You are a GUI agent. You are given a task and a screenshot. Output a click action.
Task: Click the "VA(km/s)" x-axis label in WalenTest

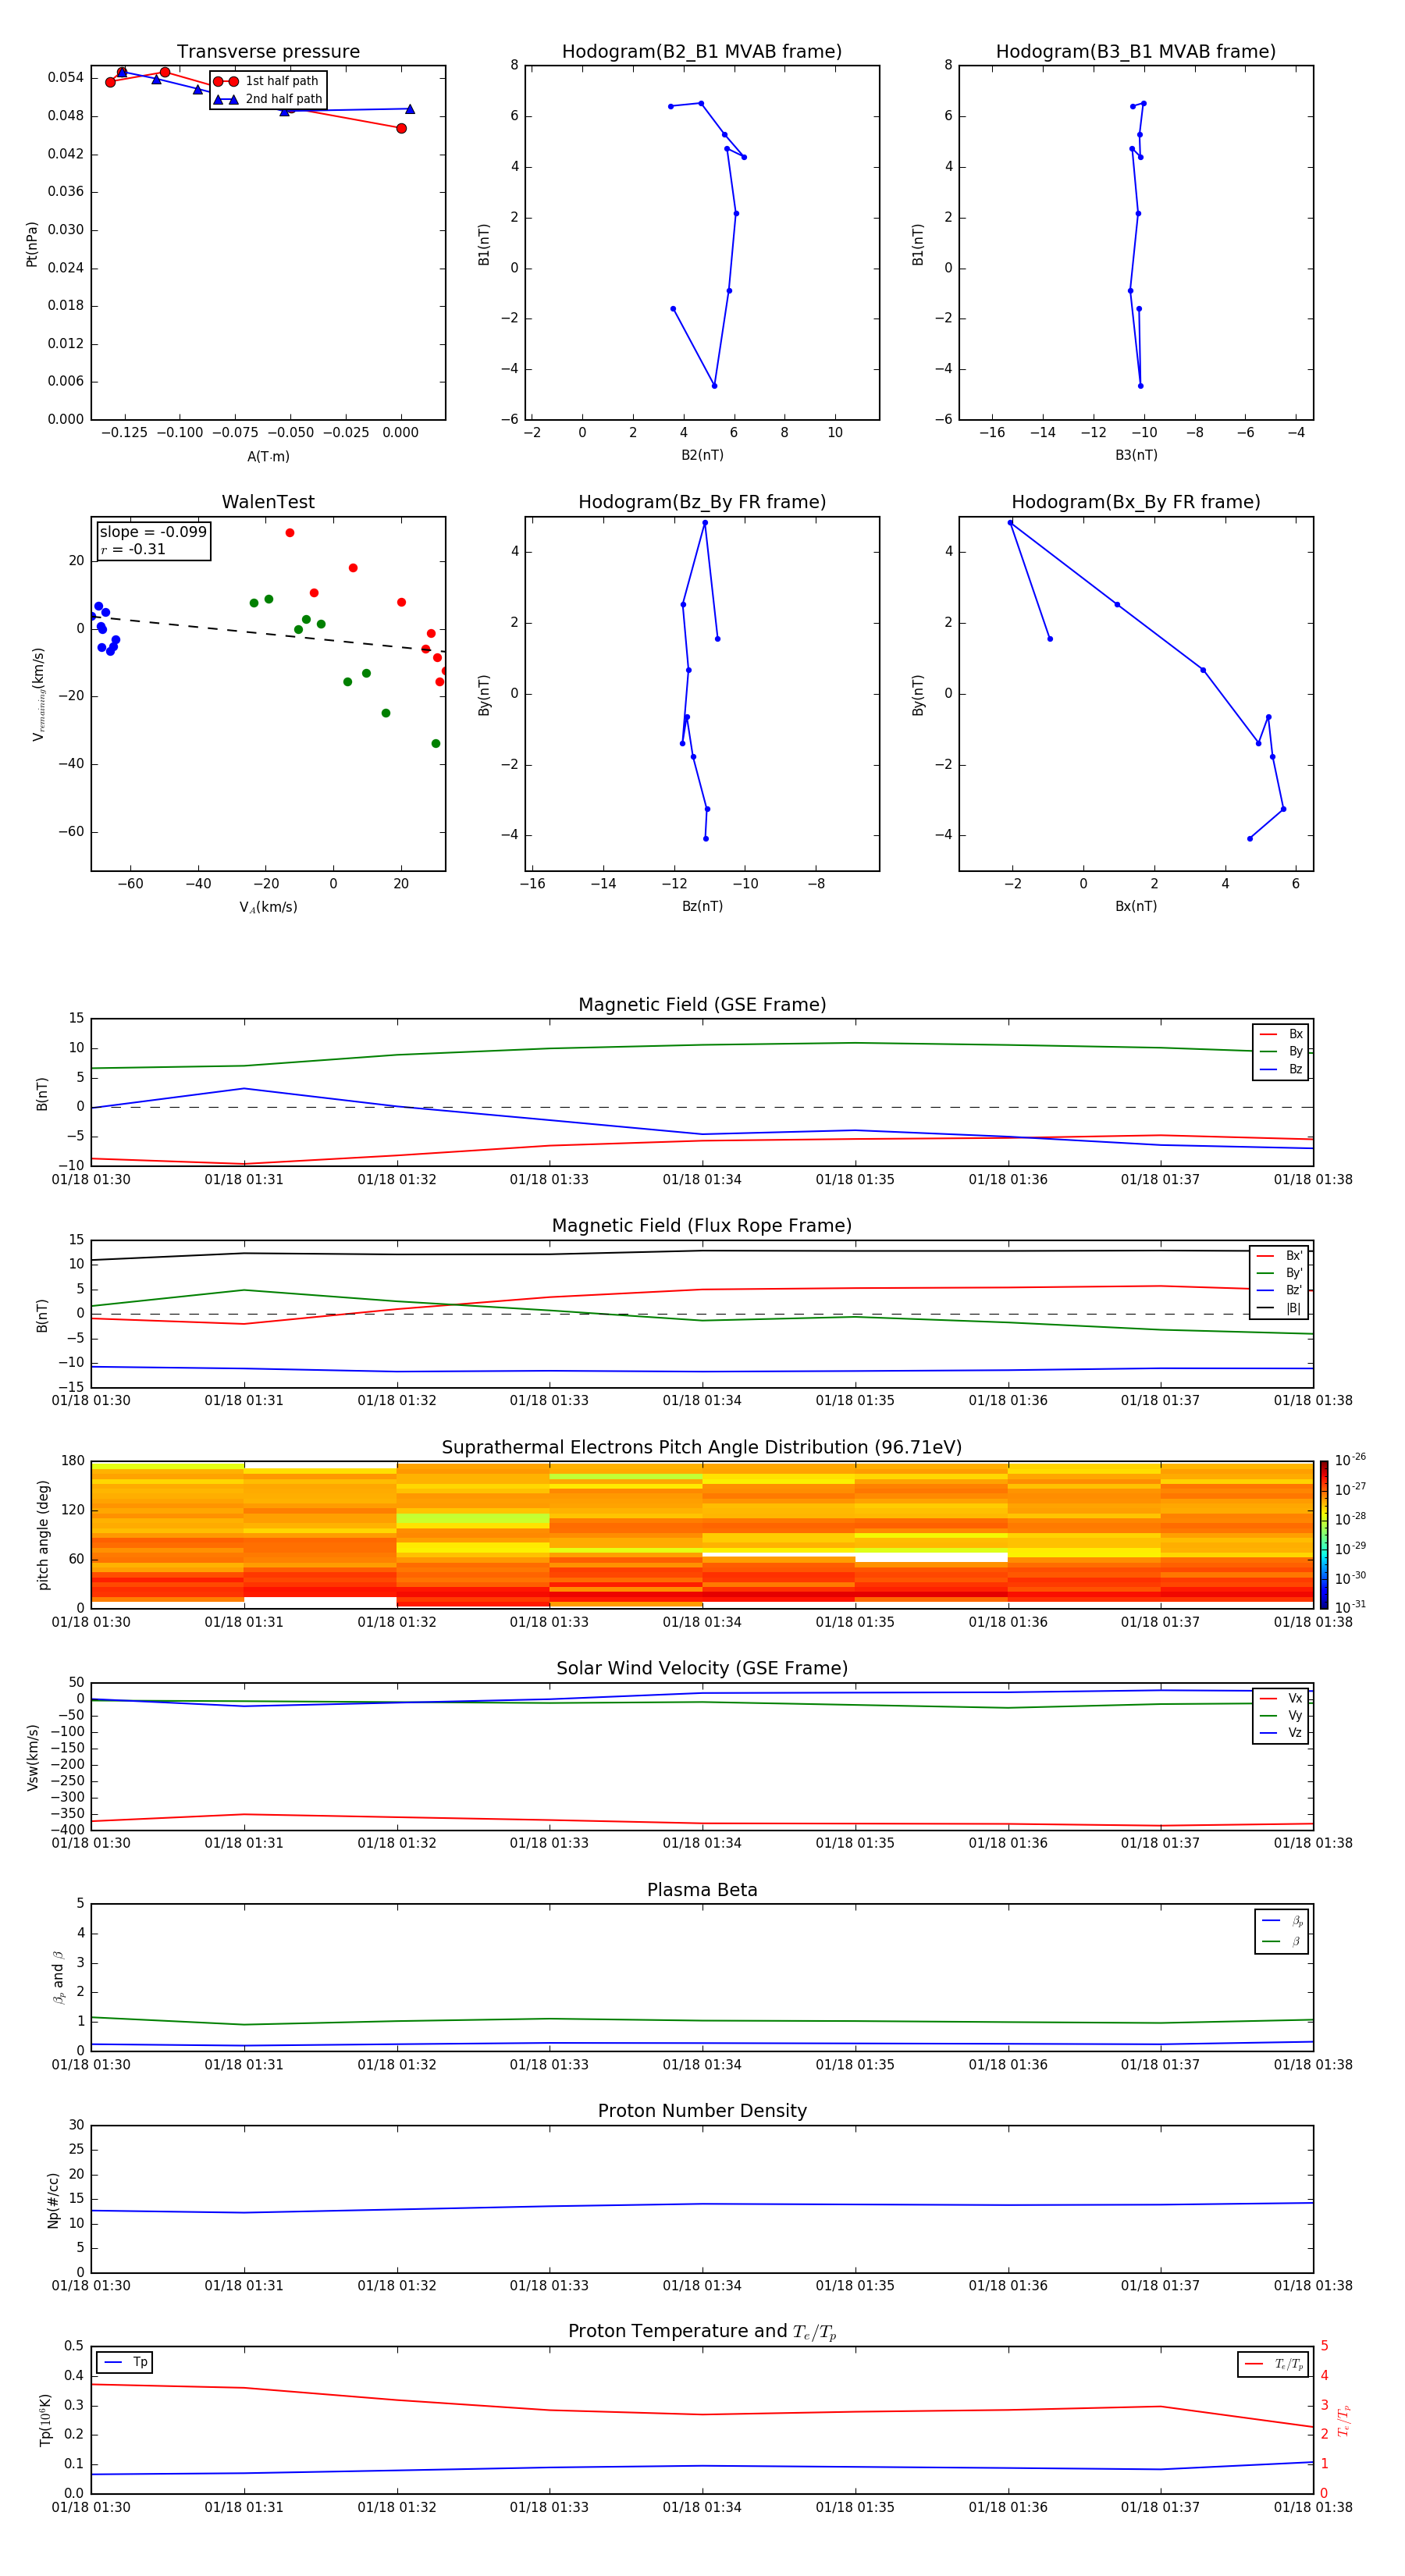pyautogui.click(x=268, y=907)
